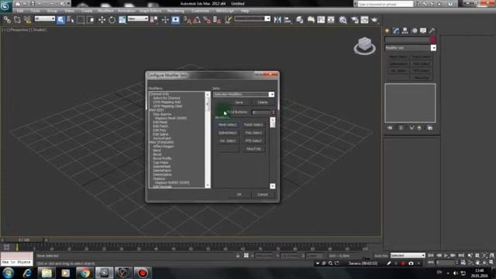The image size is (496, 279).
Task: Toggle the Angle Snap icon
Action: [x=197, y=20]
